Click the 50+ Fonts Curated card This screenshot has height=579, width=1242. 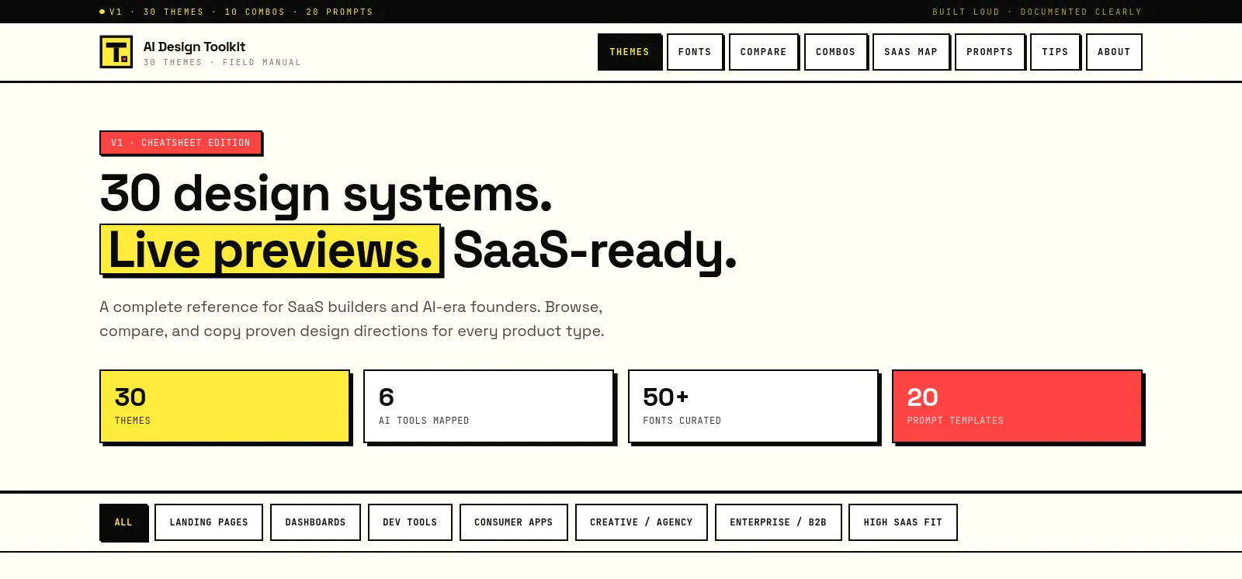click(x=753, y=407)
